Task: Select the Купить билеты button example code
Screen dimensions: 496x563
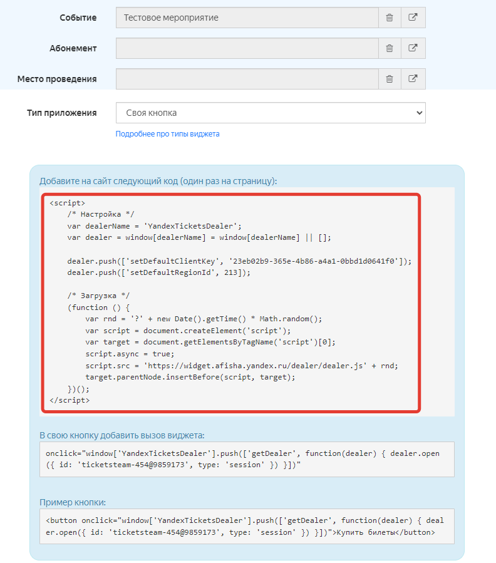Action: [247, 526]
